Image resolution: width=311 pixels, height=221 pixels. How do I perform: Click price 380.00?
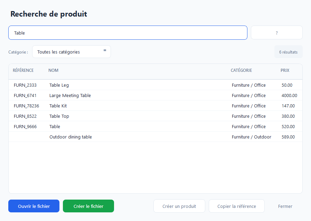point(288,116)
